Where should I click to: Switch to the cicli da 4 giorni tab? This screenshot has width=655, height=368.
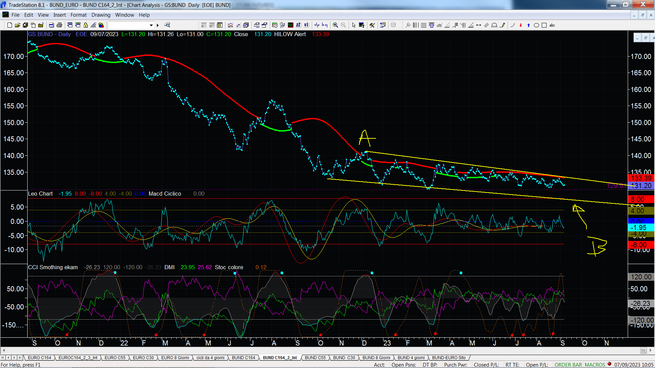click(x=210, y=357)
